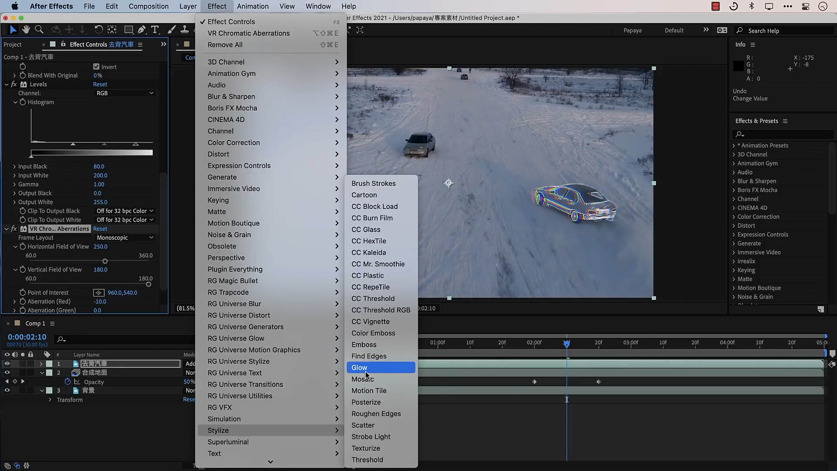
Task: Hide the 合成地面 layer with its eye icon
Action: click(x=7, y=372)
